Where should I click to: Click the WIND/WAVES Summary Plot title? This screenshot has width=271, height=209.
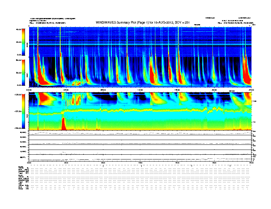(x=143, y=23)
